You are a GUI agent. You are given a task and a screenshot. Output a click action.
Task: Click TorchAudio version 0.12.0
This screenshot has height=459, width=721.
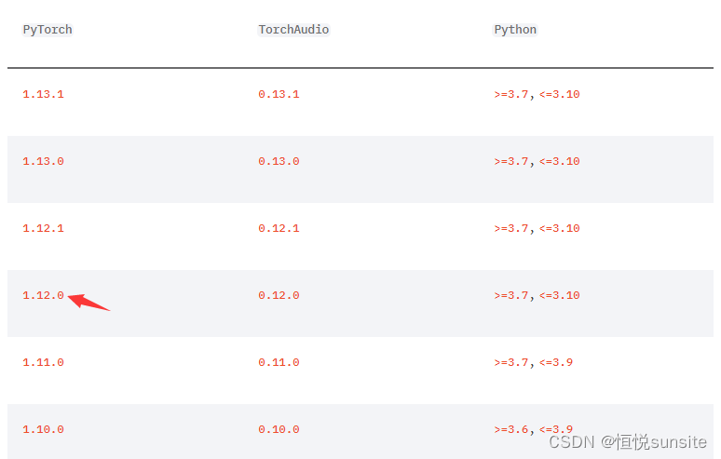pos(279,295)
